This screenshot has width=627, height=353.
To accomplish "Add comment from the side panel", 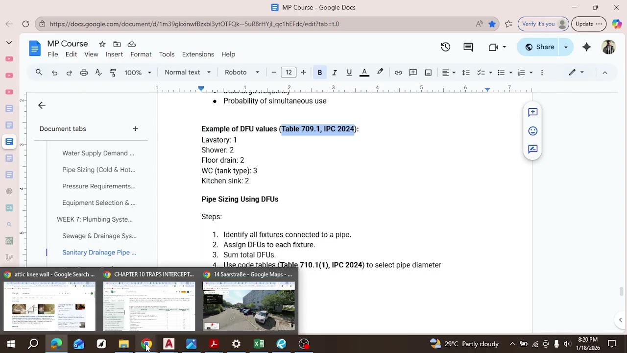I will [x=533, y=112].
